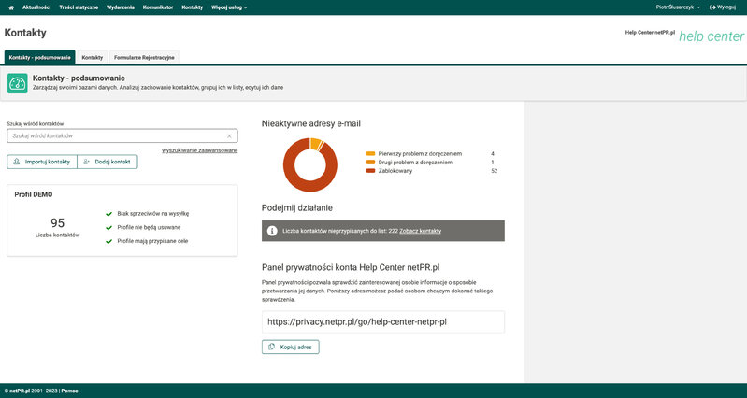
Task: Open the Aktualności menu item
Action: [36, 7]
